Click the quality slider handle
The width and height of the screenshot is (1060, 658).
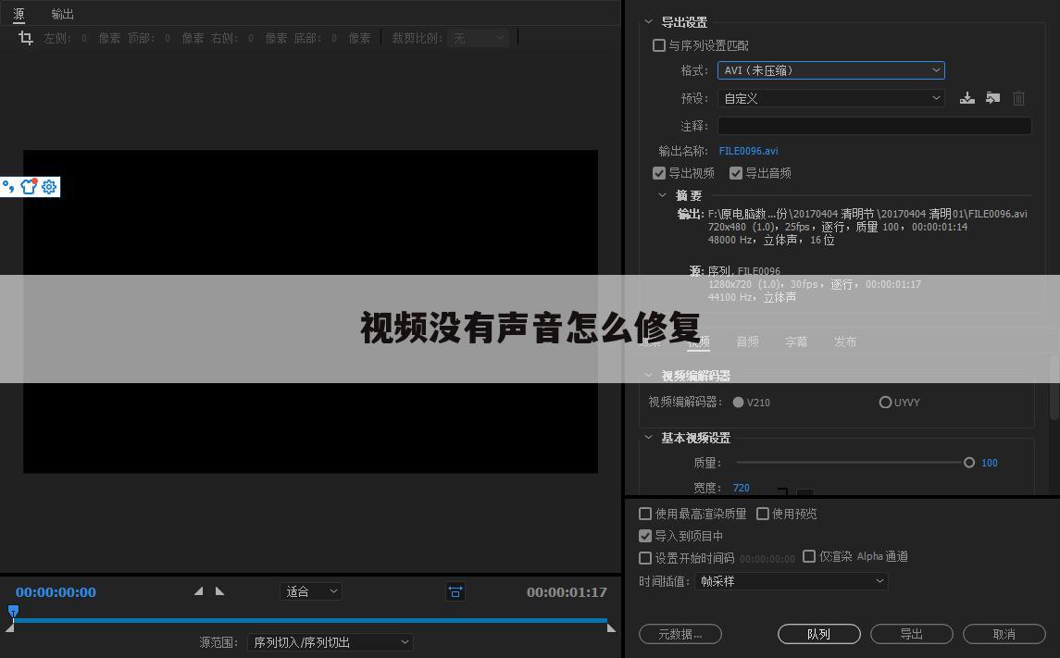tap(968, 463)
